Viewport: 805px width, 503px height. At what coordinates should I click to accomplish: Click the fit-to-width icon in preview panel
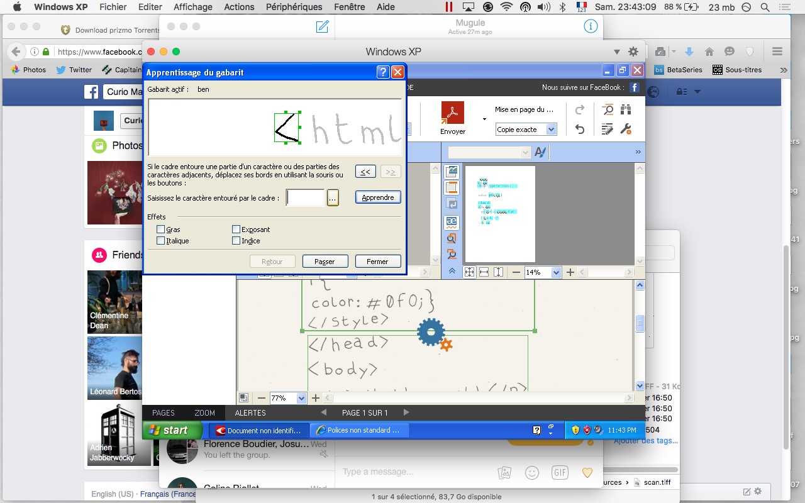point(484,272)
